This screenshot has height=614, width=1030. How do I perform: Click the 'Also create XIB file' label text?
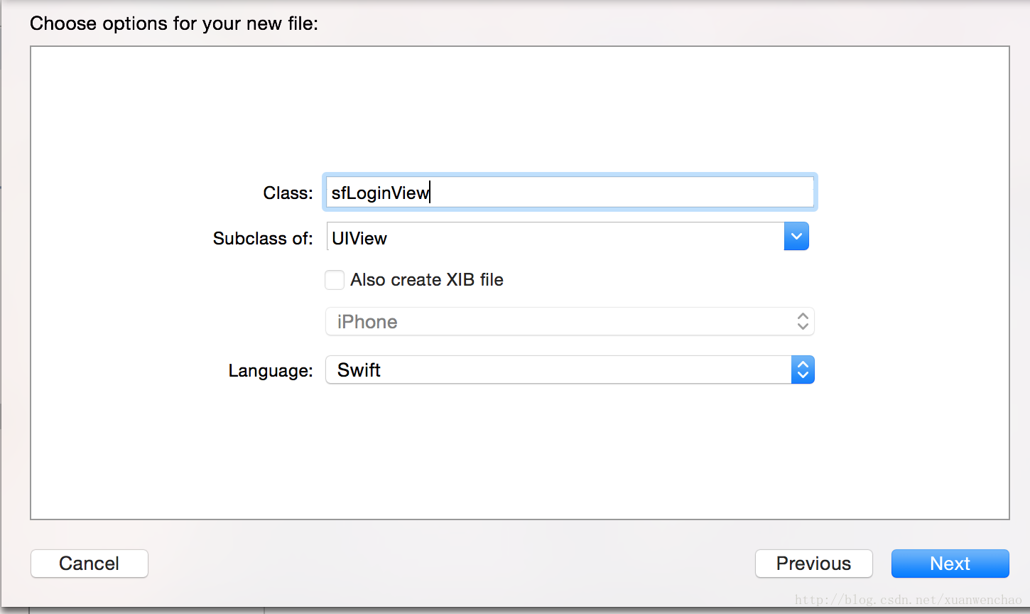click(427, 280)
